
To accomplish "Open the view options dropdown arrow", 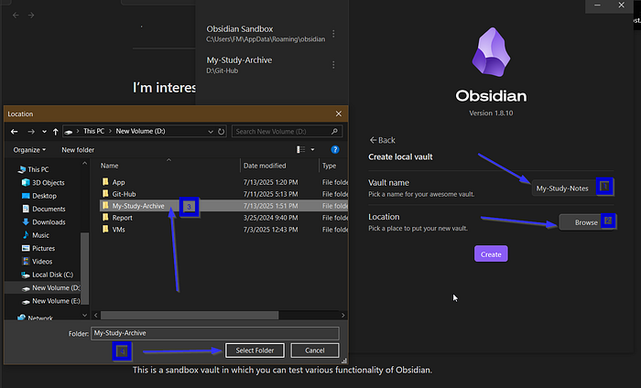I will click(x=313, y=150).
